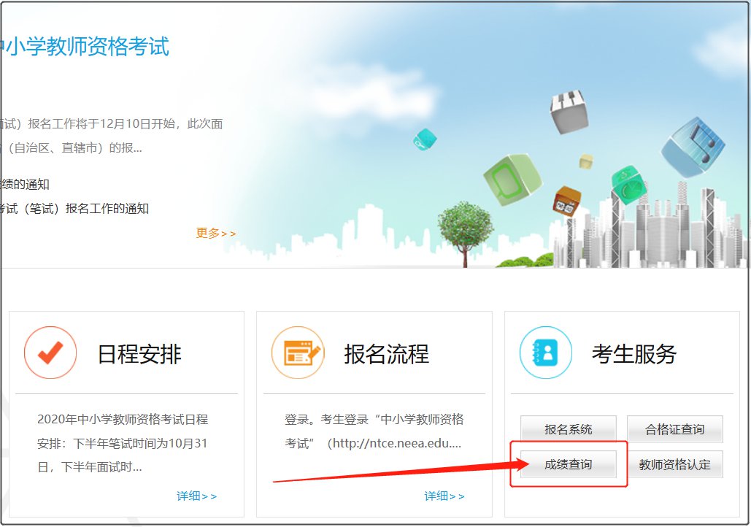This screenshot has height=527, width=751.
Task: Open the 考试（笔试）报名工作的通知 news item
Action: pos(75,209)
